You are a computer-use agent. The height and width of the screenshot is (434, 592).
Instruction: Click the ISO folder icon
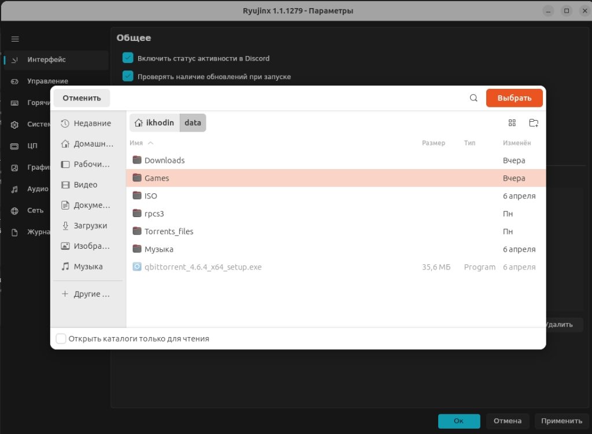tap(136, 195)
